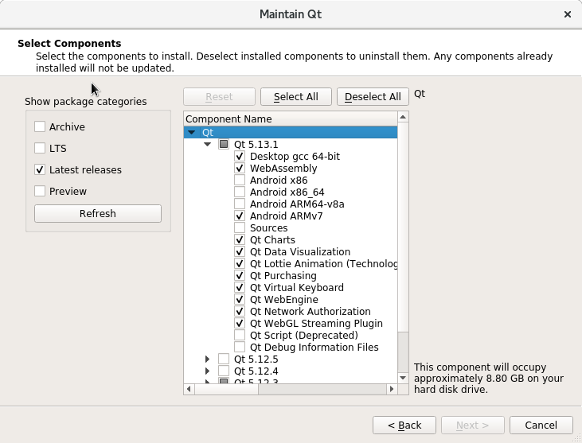Enable the Preview package category
This screenshot has width=582, height=443.
pos(40,192)
